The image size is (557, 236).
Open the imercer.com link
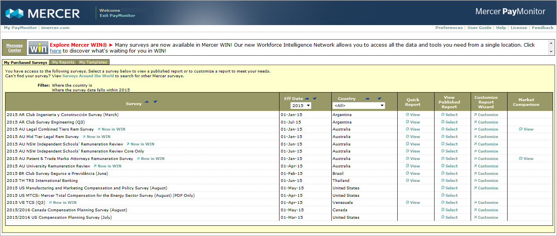(55, 28)
